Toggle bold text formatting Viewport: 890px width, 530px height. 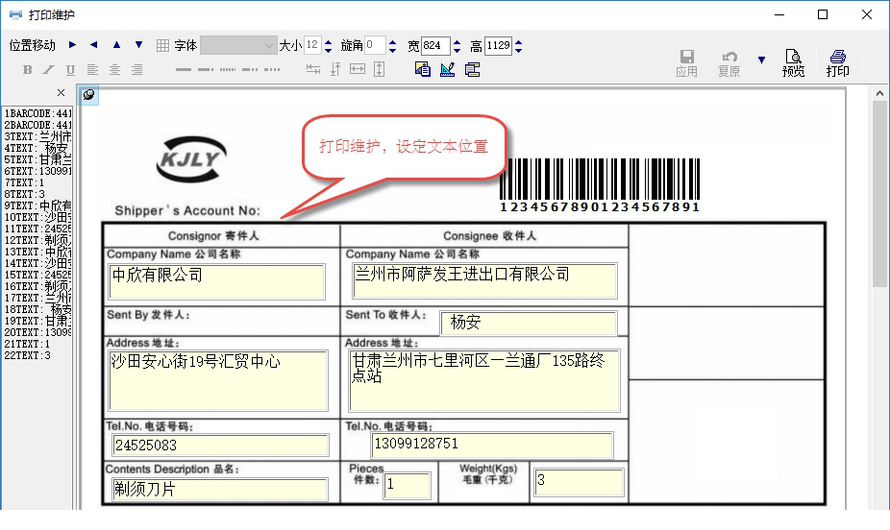(27, 69)
